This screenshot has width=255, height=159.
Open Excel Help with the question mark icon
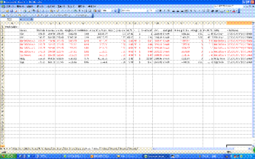point(115,11)
